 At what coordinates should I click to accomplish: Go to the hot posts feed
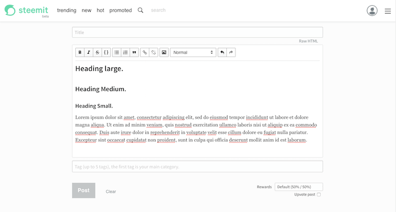tap(100, 10)
